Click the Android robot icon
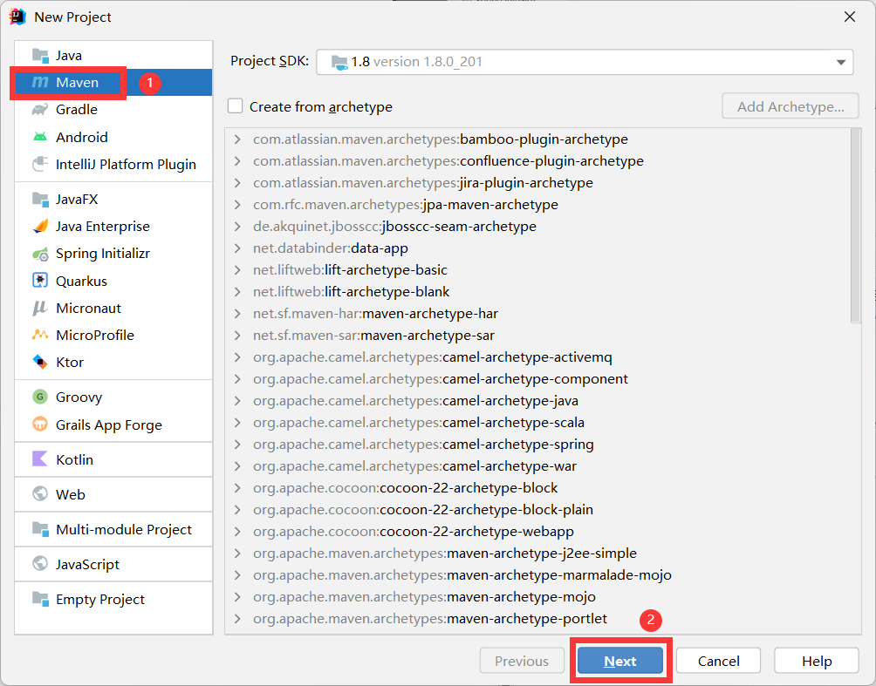This screenshot has height=686, width=876. [40, 137]
